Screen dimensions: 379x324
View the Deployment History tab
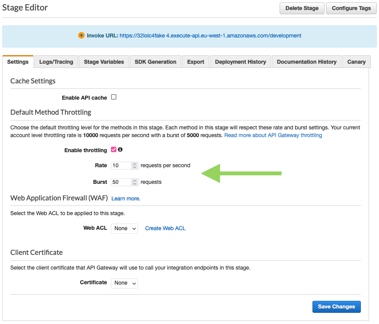[240, 61]
